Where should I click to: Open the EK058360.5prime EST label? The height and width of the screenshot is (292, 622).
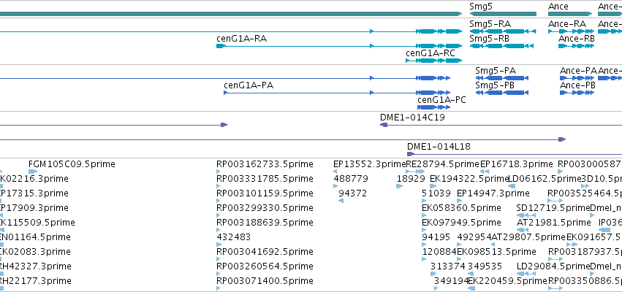461,208
